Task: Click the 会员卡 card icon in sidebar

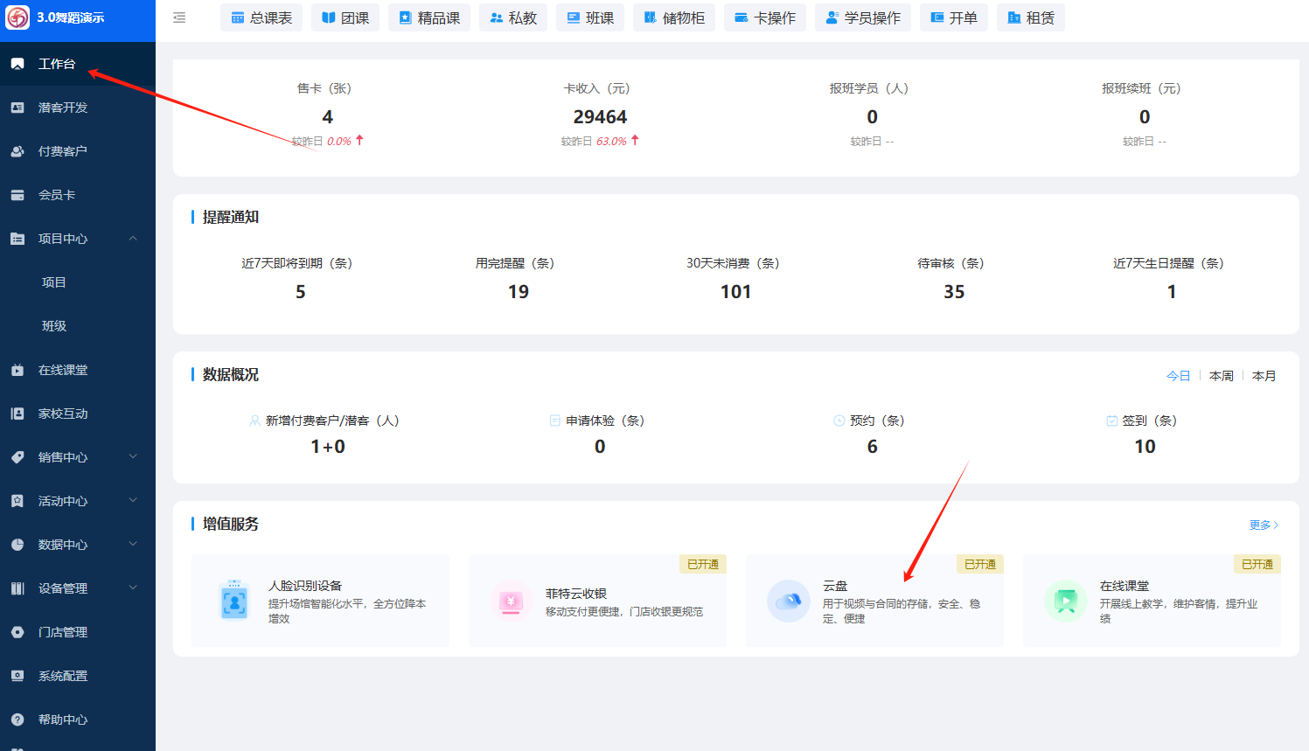Action: click(17, 195)
